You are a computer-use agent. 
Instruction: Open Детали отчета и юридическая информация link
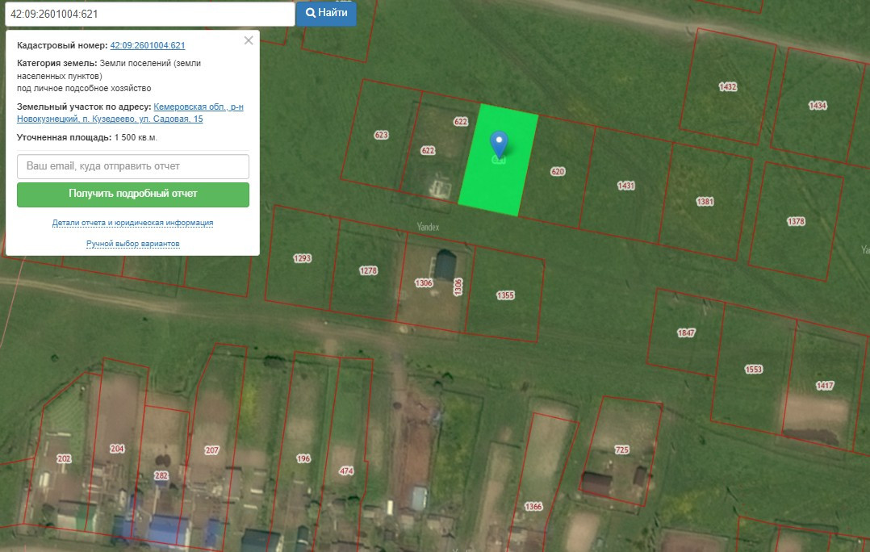(x=132, y=223)
